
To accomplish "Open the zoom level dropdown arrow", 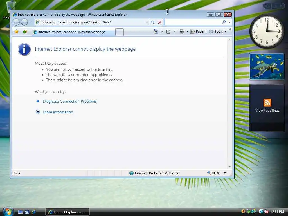I will pos(225,173).
